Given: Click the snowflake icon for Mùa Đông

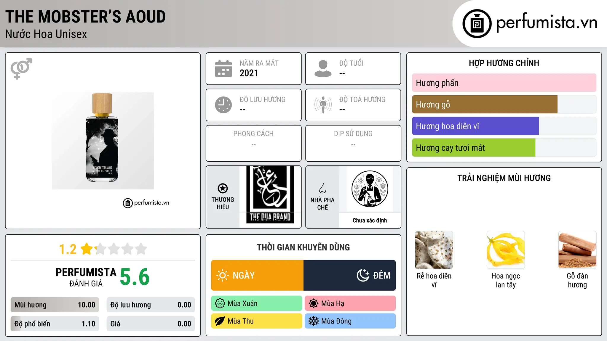Looking at the screenshot, I should [x=314, y=321].
